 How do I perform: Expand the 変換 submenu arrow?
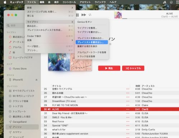(x=72, y=40)
